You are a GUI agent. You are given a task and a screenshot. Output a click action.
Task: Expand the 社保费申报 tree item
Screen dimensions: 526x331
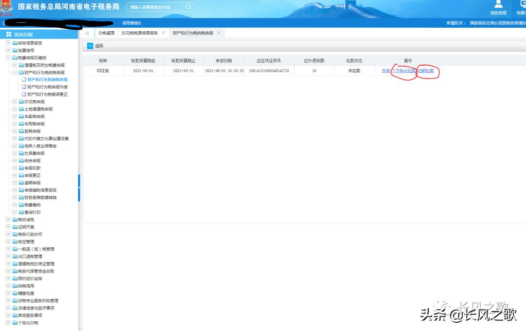coord(14,153)
